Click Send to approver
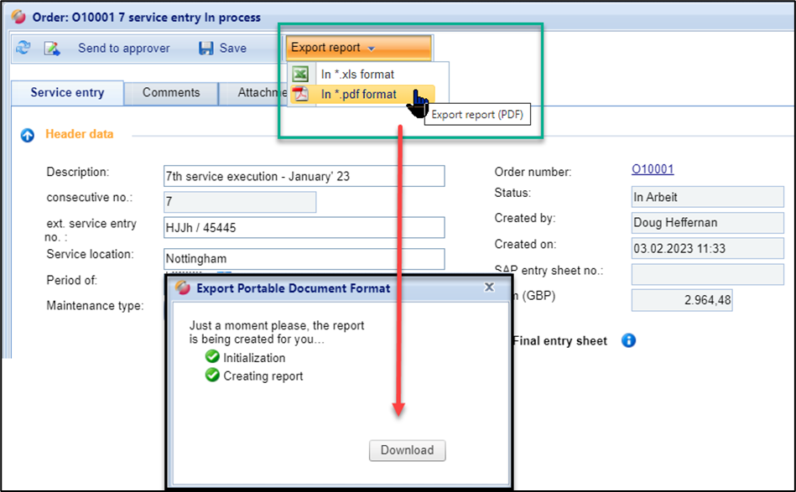Screen dimensions: 796x492 (x=123, y=49)
